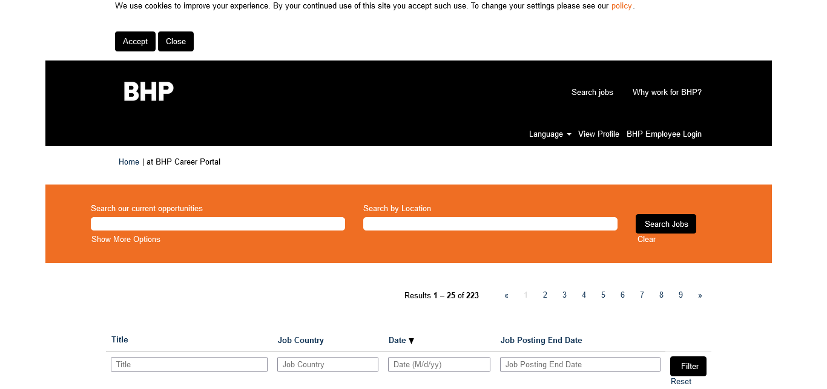Open Why work for BHP? page
This screenshot has height=389, width=827.
667,93
